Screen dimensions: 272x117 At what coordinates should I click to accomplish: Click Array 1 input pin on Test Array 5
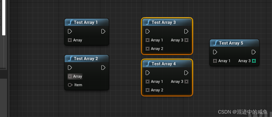click(x=215, y=61)
